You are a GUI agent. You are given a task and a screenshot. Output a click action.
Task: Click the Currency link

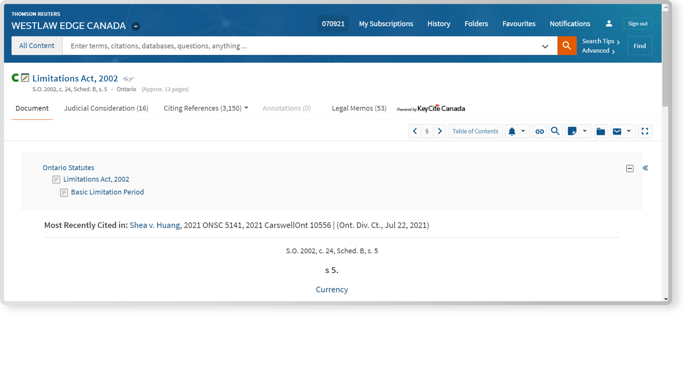(x=332, y=290)
